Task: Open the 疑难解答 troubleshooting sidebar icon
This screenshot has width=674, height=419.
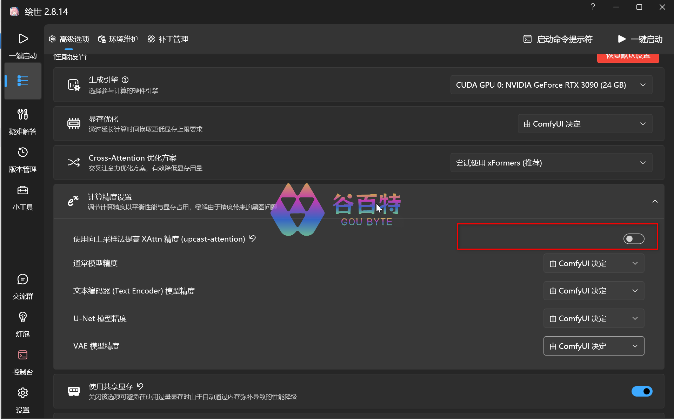Action: coord(23,121)
